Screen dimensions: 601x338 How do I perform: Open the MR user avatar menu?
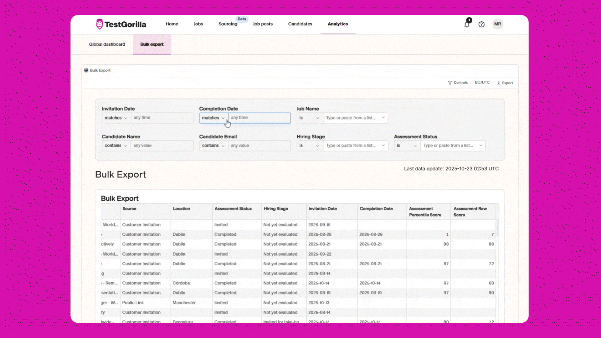497,24
